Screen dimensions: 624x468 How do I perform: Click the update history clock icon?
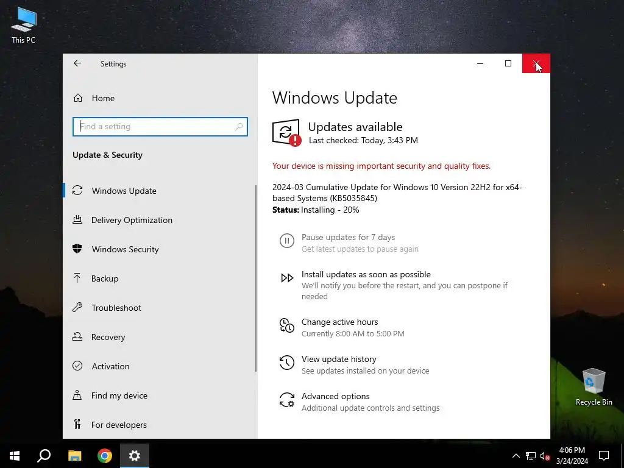click(287, 363)
